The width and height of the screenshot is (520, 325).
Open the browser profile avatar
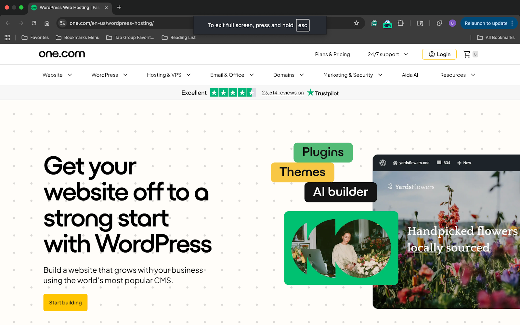[x=452, y=23]
